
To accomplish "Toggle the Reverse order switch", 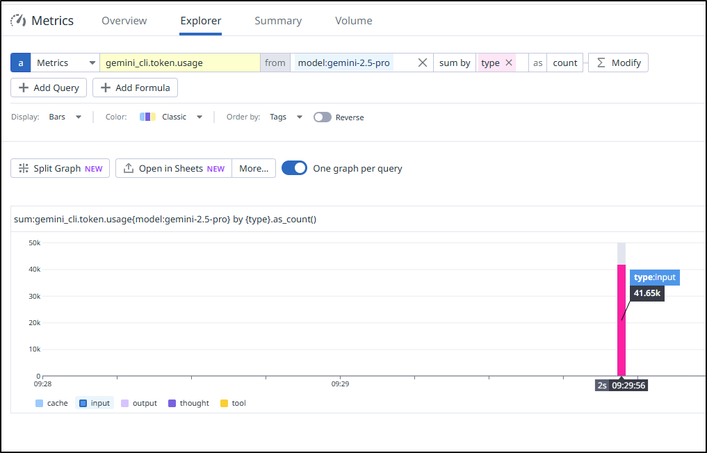I will 323,117.
